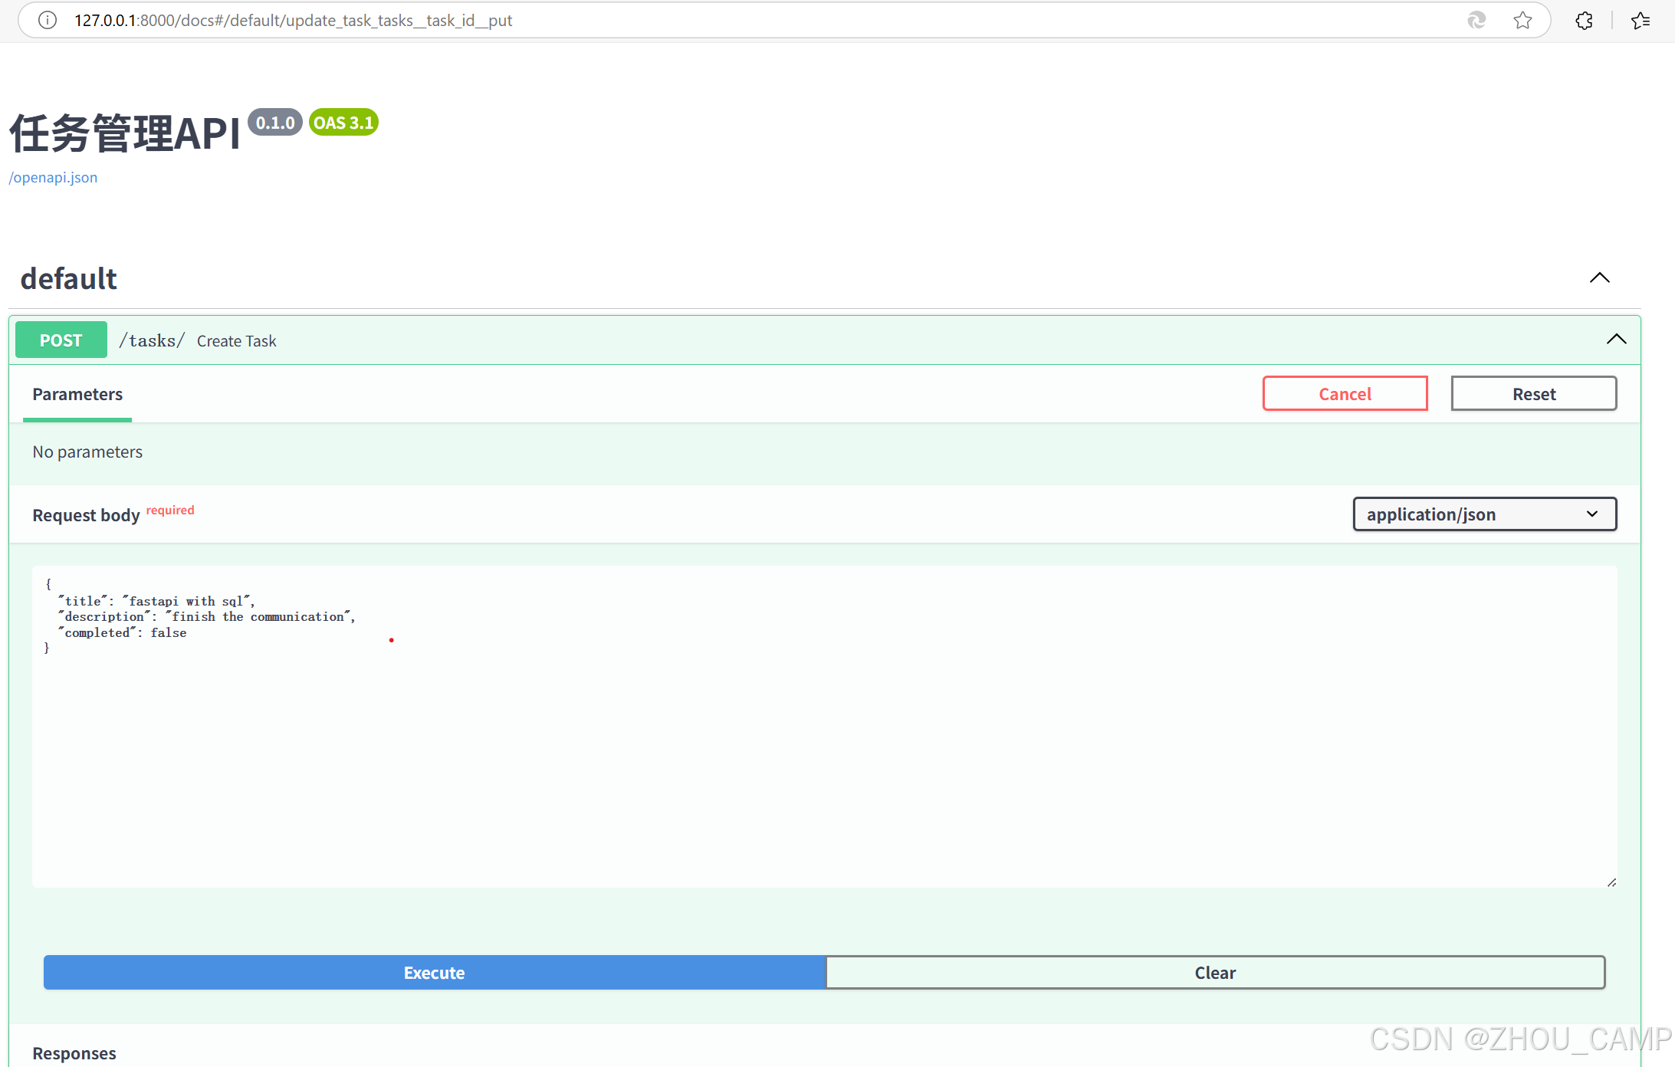Open the browser extensions puzzle icon
The height and width of the screenshot is (1067, 1675).
click(1584, 21)
